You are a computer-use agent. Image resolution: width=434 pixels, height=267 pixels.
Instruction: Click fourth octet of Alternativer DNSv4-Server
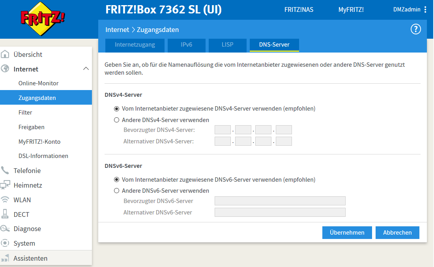(x=284, y=141)
